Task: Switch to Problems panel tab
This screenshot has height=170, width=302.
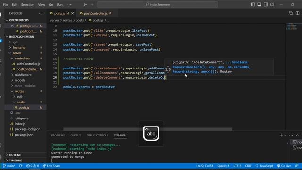Action: click(58, 136)
